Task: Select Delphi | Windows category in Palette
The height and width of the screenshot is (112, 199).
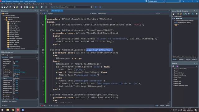Action: (x=179, y=73)
